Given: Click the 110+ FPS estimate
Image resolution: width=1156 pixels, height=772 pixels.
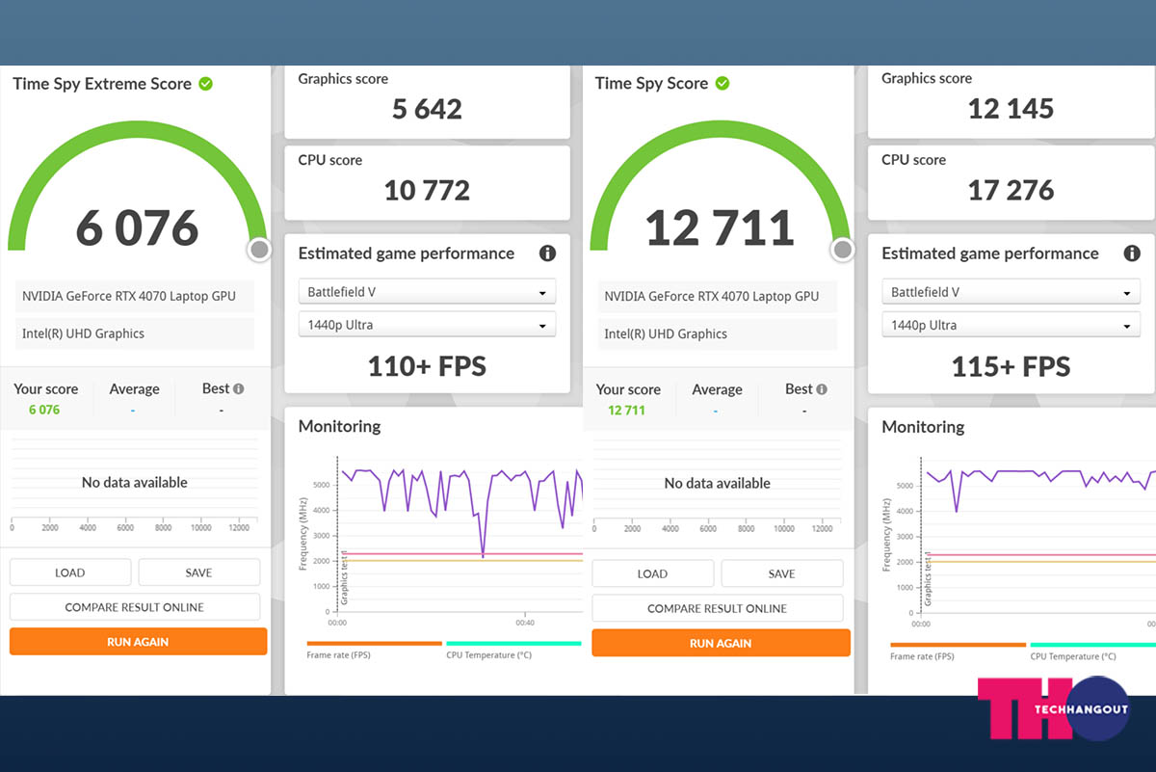Looking at the screenshot, I should pos(427,366).
